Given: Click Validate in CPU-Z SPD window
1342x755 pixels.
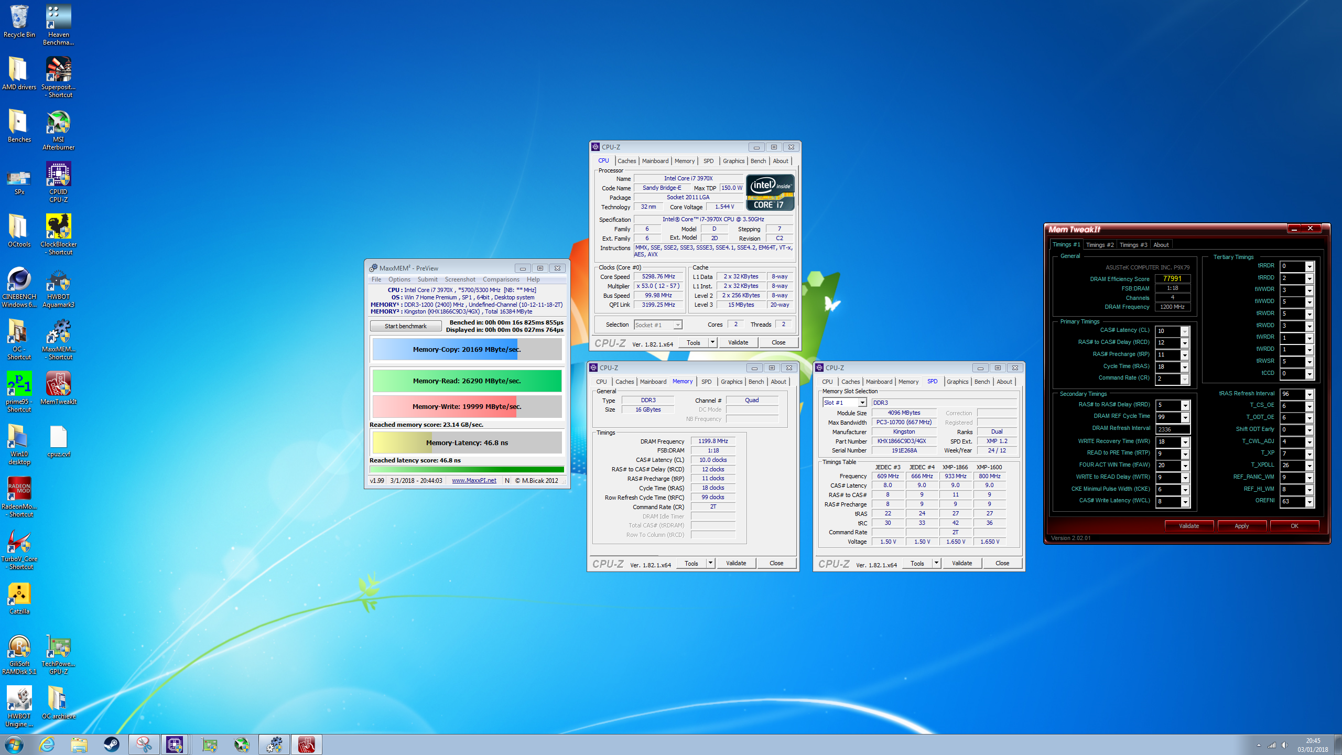Looking at the screenshot, I should [x=961, y=563].
